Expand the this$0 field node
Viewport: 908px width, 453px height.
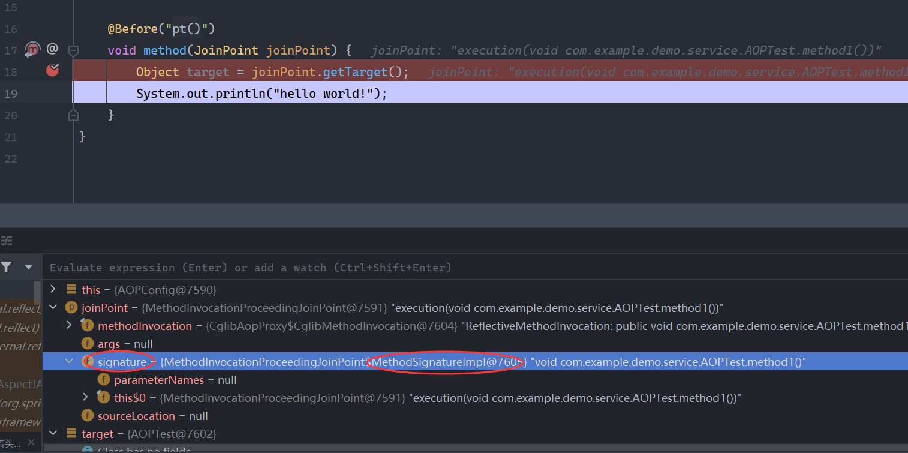point(85,397)
